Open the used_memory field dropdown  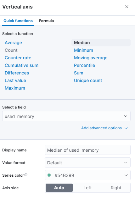66,116
